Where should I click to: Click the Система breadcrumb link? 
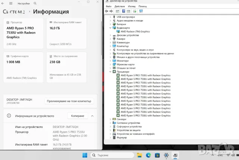(x=14, y=12)
